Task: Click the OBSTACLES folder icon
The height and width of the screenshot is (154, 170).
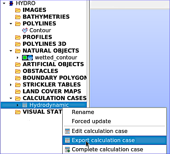Action: [18, 71]
